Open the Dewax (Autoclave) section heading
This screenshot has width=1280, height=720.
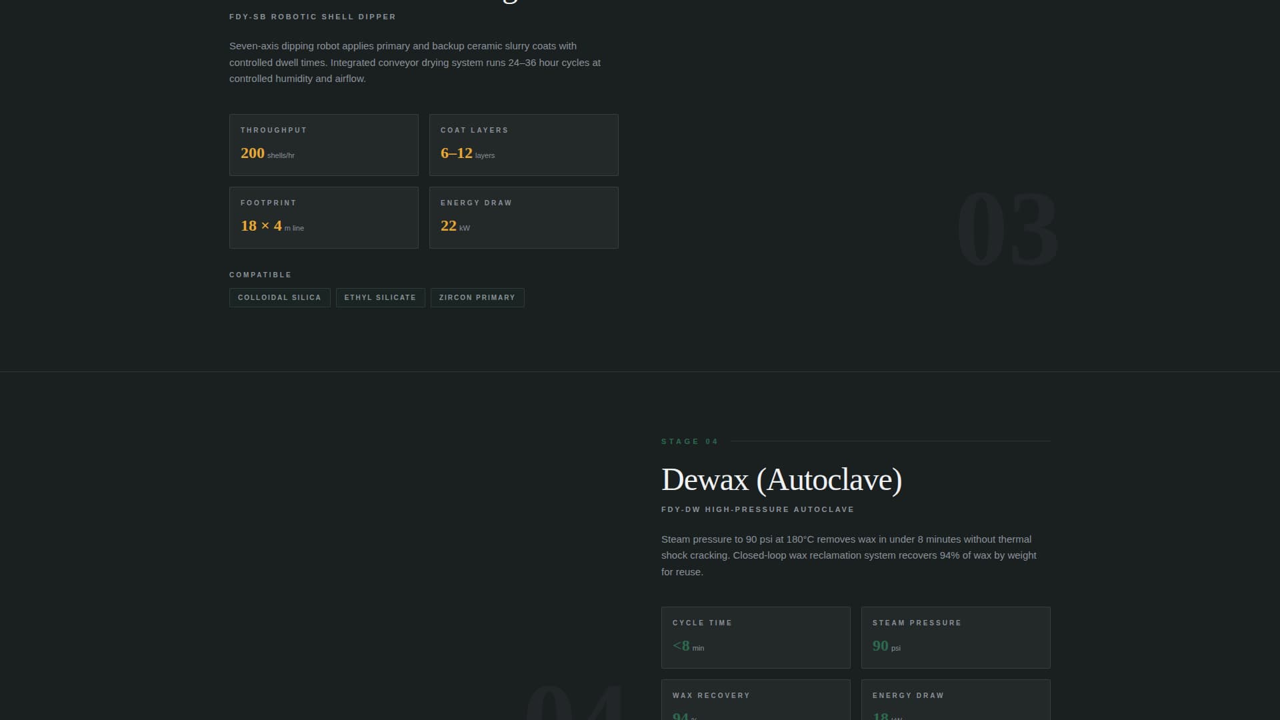[x=781, y=479]
